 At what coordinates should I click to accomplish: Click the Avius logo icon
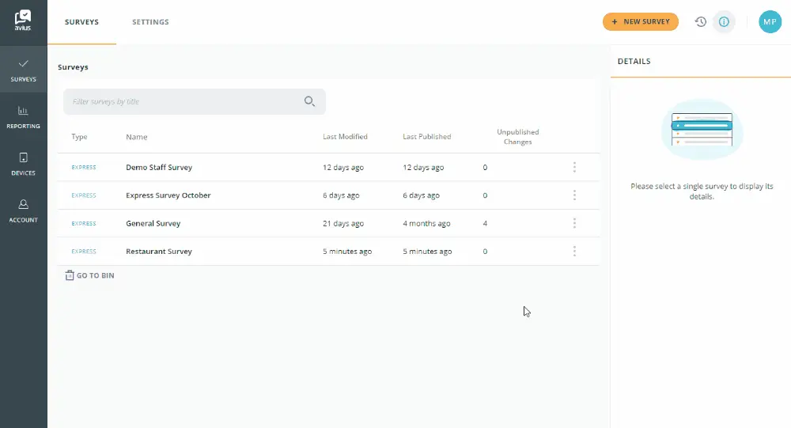(x=23, y=21)
